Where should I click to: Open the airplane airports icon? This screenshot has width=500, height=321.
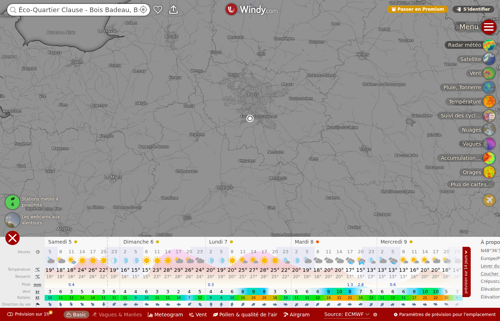[489, 200]
